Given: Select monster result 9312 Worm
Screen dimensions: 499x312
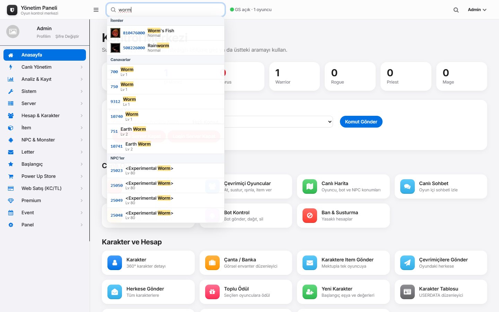Looking at the screenshot, I should 166,102.
